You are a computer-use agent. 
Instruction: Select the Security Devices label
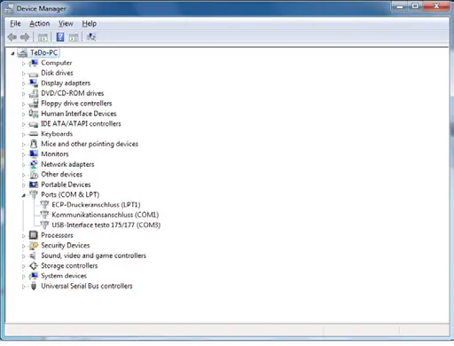click(66, 246)
